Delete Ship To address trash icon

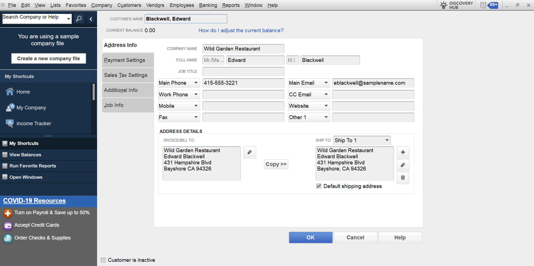[x=403, y=178]
